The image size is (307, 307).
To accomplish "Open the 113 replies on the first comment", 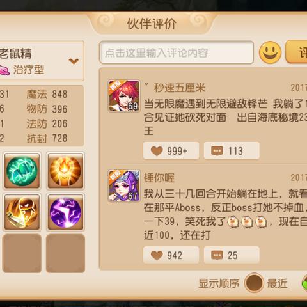I will pyautogui.click(x=232, y=151).
